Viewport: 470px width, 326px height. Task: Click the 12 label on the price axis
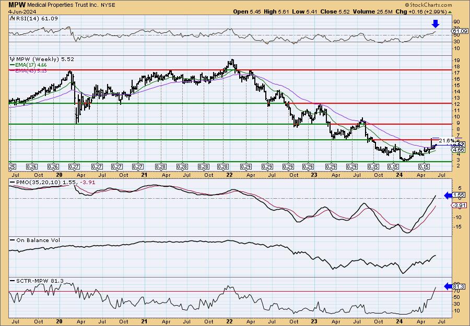point(457,104)
